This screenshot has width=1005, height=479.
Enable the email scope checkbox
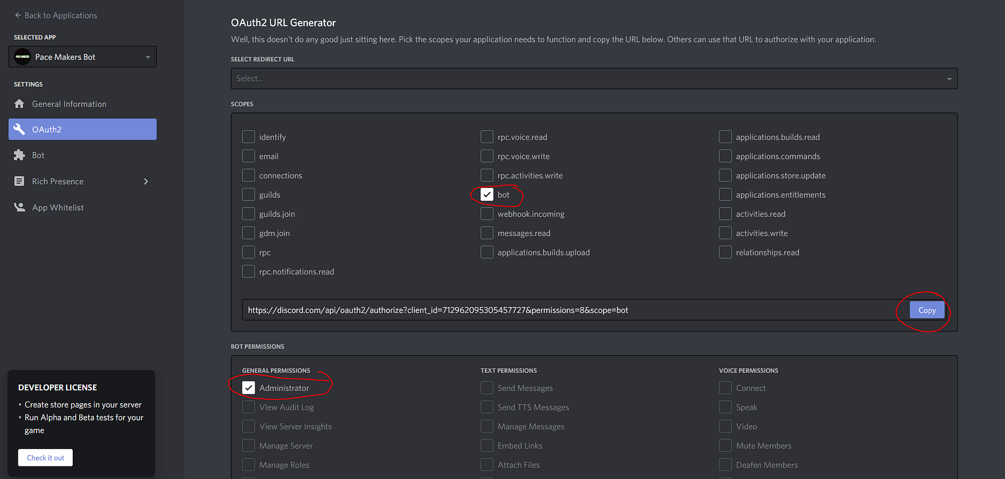(249, 156)
